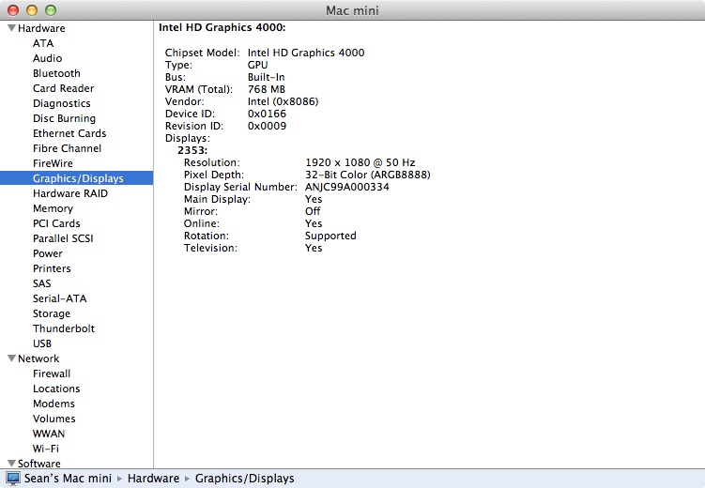Click the Intel HD Graphics 4000 heading
Screen dimensions: 705x488
click(222, 27)
